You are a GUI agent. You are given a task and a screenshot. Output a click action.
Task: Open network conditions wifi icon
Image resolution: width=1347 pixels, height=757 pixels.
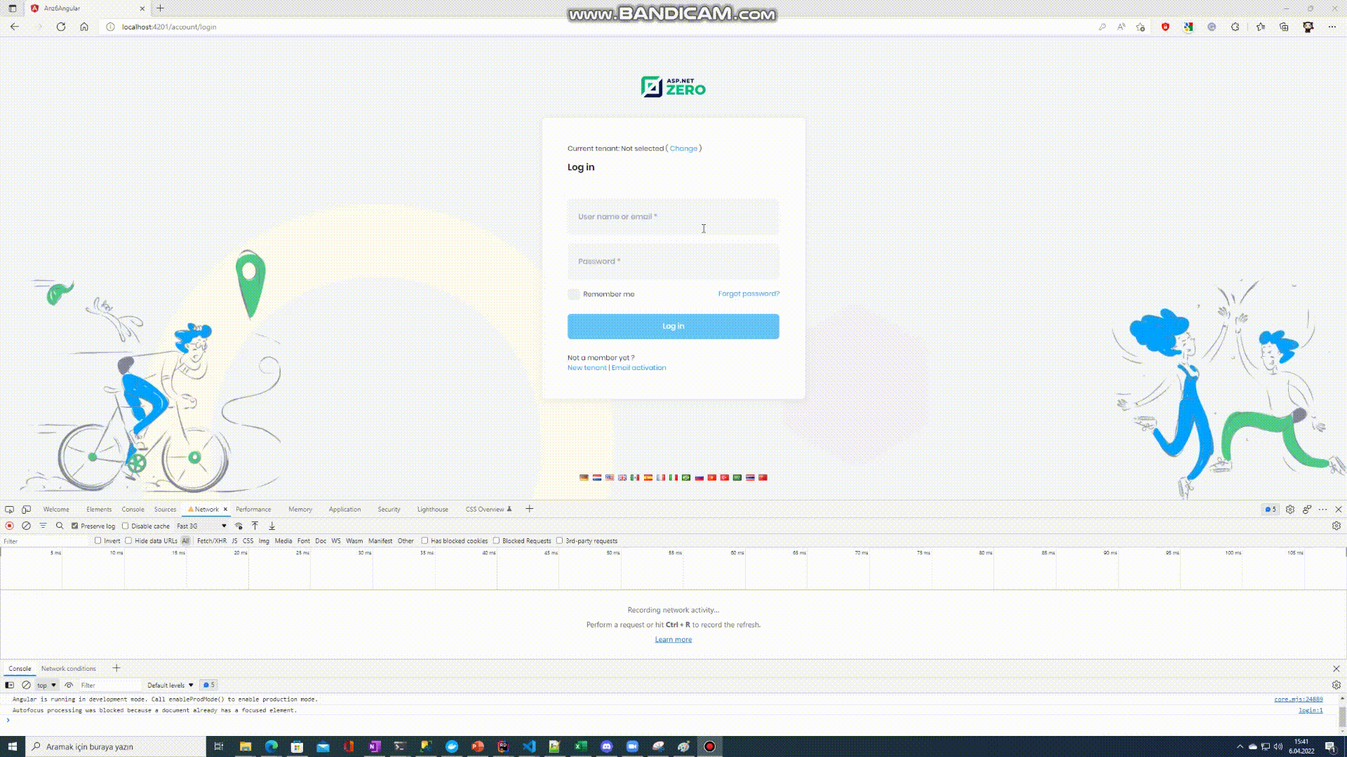tap(239, 526)
